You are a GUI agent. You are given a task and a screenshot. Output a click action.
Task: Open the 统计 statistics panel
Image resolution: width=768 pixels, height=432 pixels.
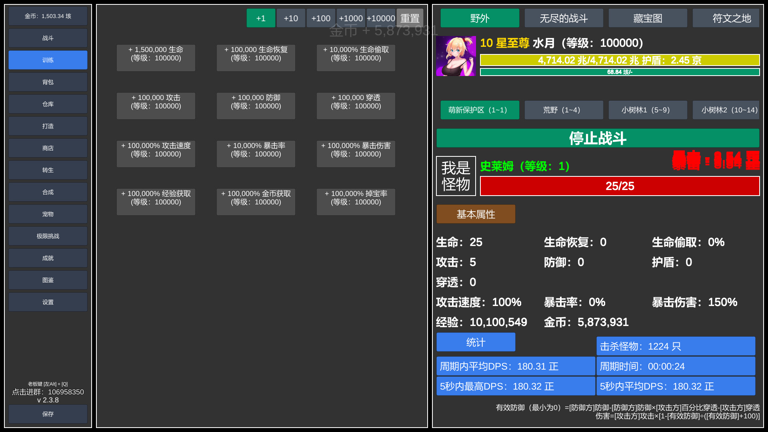click(476, 342)
